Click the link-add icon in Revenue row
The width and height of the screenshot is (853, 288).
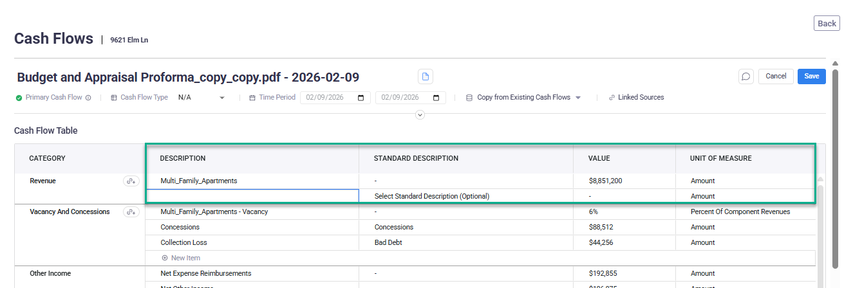tap(131, 181)
